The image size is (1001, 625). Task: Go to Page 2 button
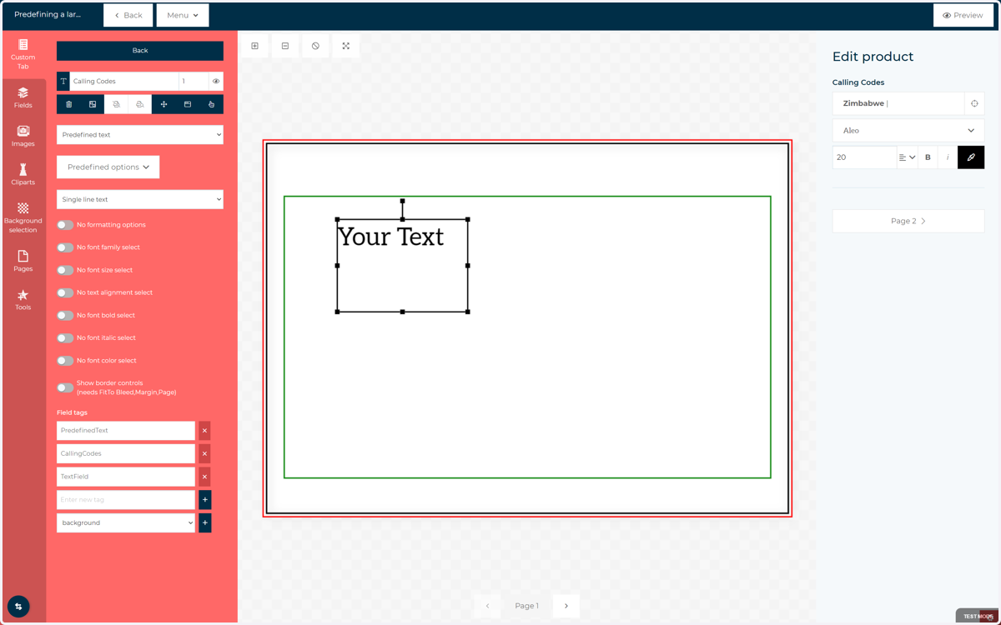coord(908,221)
